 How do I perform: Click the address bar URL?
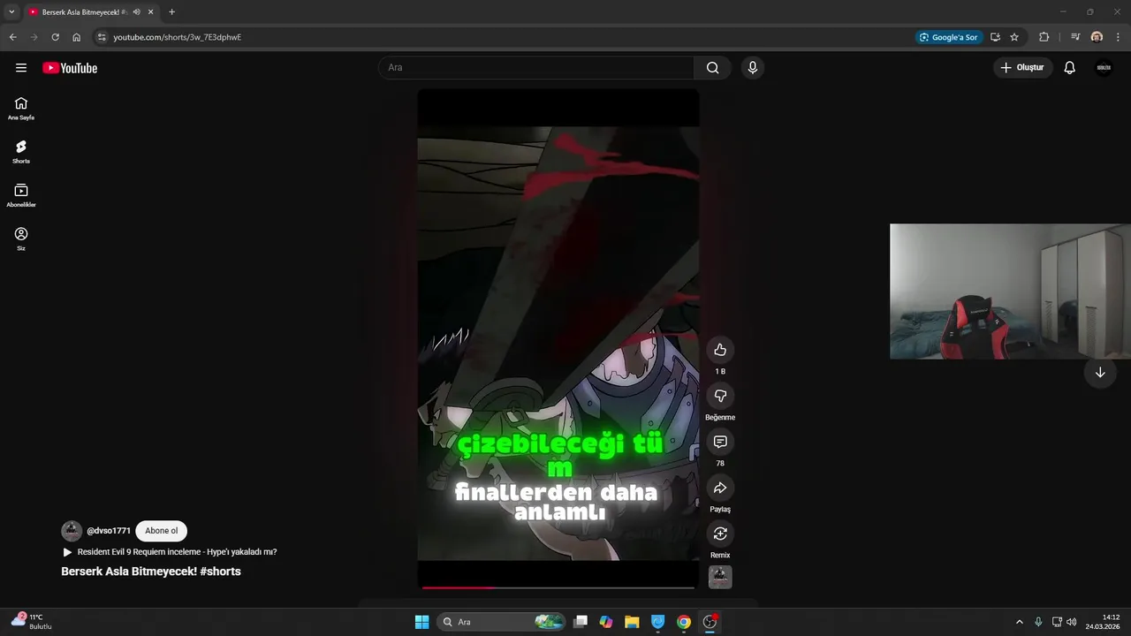177,37
